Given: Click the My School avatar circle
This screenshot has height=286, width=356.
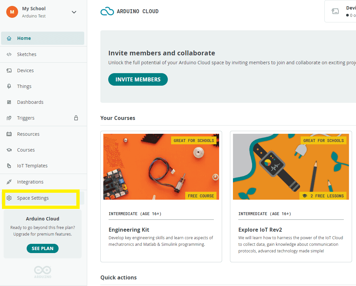Looking at the screenshot, I should coord(12,12).
